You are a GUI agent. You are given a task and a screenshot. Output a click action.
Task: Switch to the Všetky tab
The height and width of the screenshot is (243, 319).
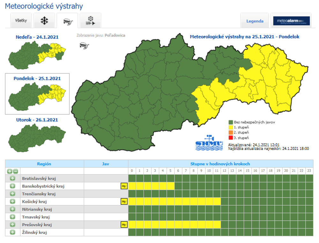[21, 20]
